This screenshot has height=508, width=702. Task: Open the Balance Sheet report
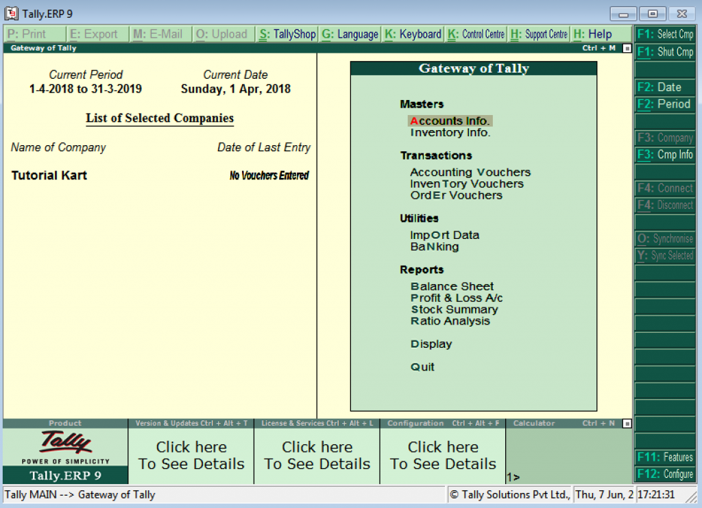coord(452,286)
